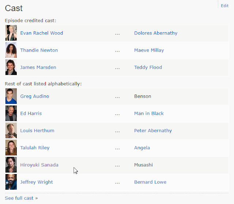Screen dimensions: 234x204
Task: Click James Marsden's headshot image
Action: click(x=11, y=67)
